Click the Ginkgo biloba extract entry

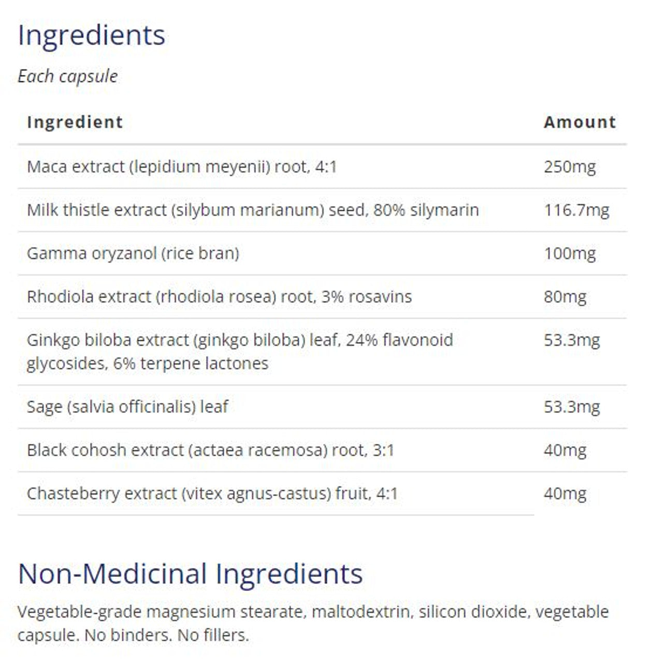[x=240, y=351]
